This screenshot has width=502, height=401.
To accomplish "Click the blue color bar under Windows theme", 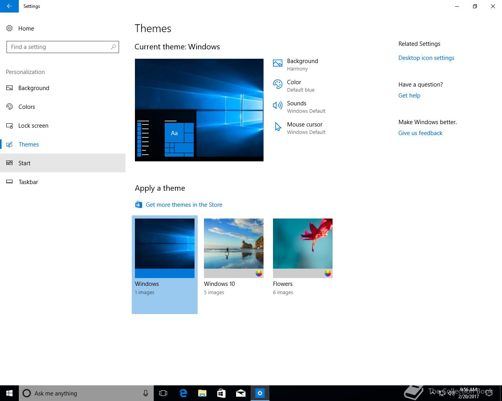I will [165, 273].
